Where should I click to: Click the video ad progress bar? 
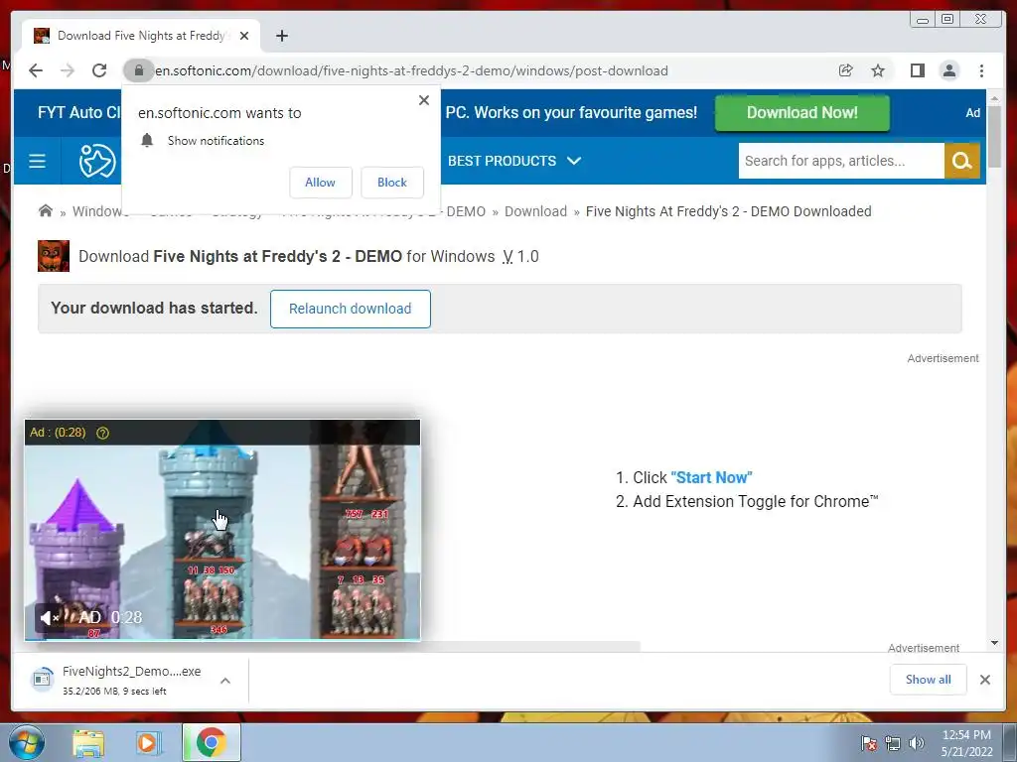(x=222, y=640)
